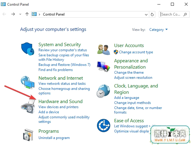
Task: Click Change input methods link
Action: 132,103
